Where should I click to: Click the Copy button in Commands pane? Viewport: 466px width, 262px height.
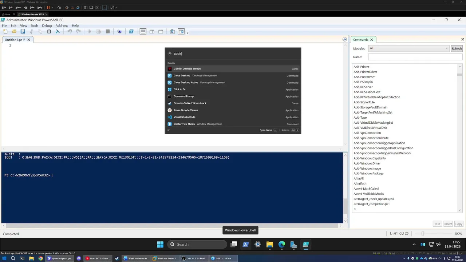click(459, 224)
